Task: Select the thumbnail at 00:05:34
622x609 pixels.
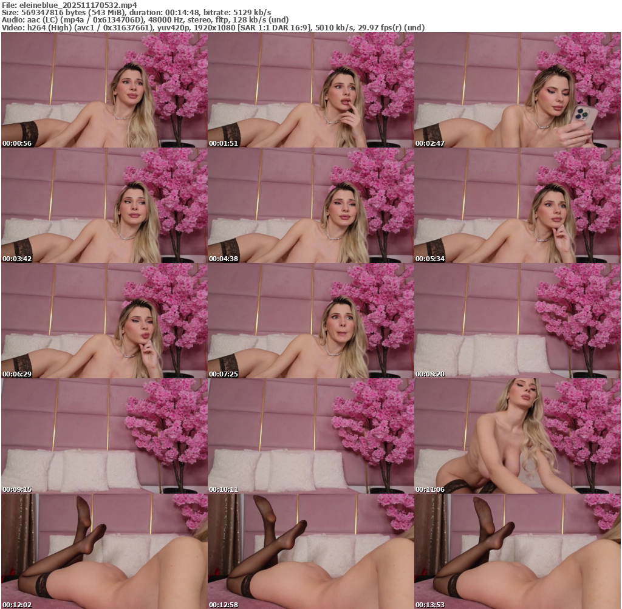Action: tap(517, 205)
